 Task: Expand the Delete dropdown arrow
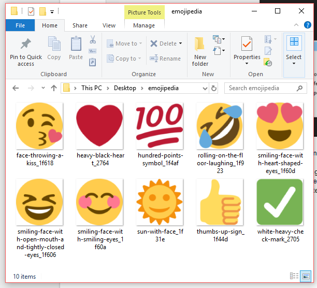pyautogui.click(x=180, y=44)
